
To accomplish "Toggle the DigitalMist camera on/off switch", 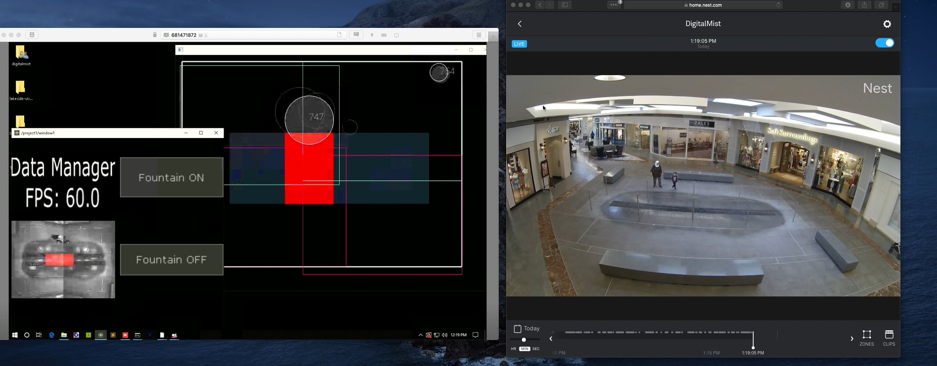I will coord(884,43).
